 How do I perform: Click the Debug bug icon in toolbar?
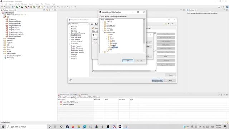click(13, 7)
